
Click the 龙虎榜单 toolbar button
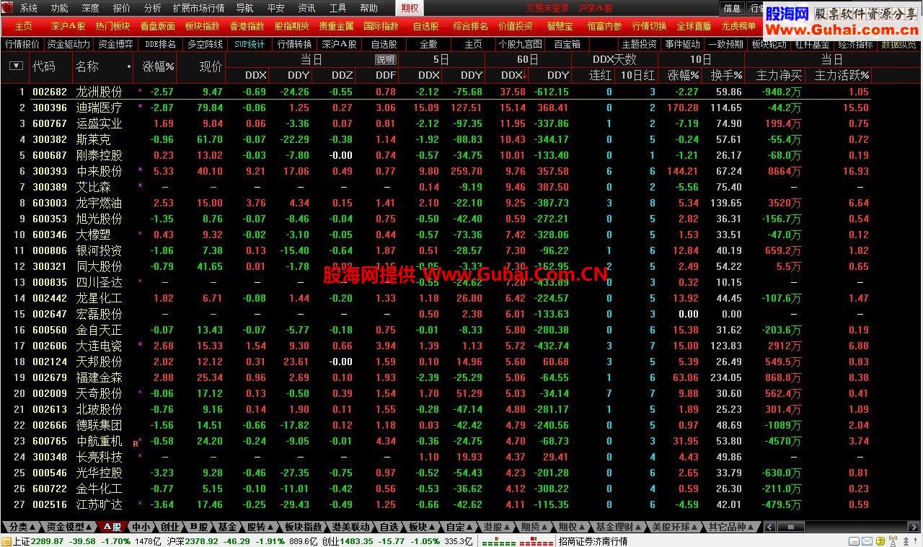pyautogui.click(x=738, y=26)
